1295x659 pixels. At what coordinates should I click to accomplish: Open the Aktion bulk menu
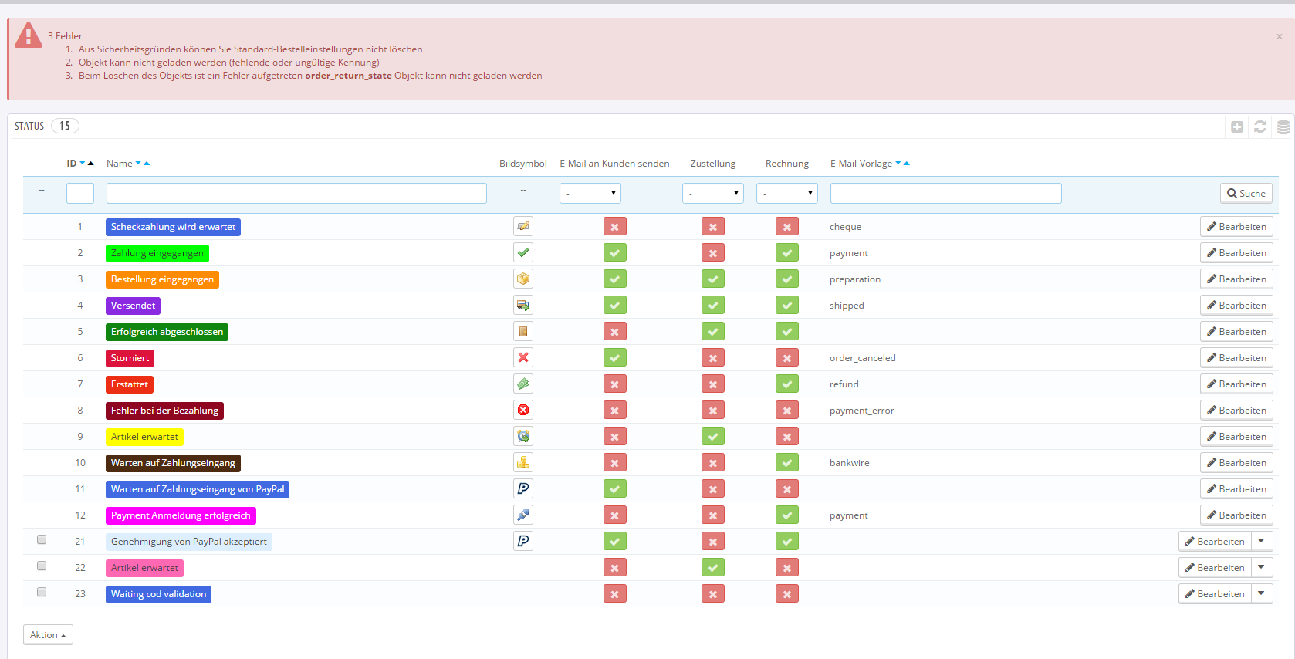pyautogui.click(x=48, y=635)
